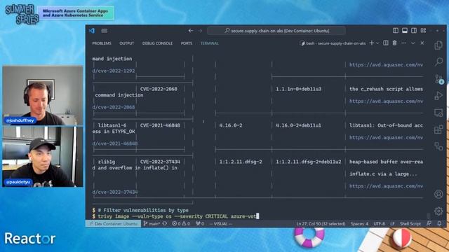Click the libtasn1-6 package name
The height and width of the screenshot is (252, 449).
click(x=112, y=125)
